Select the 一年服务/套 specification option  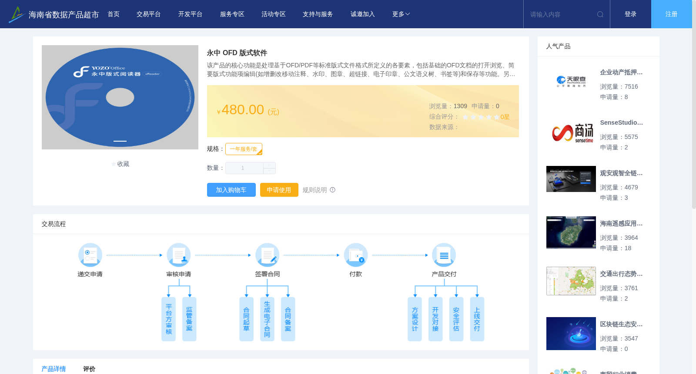[x=244, y=149]
